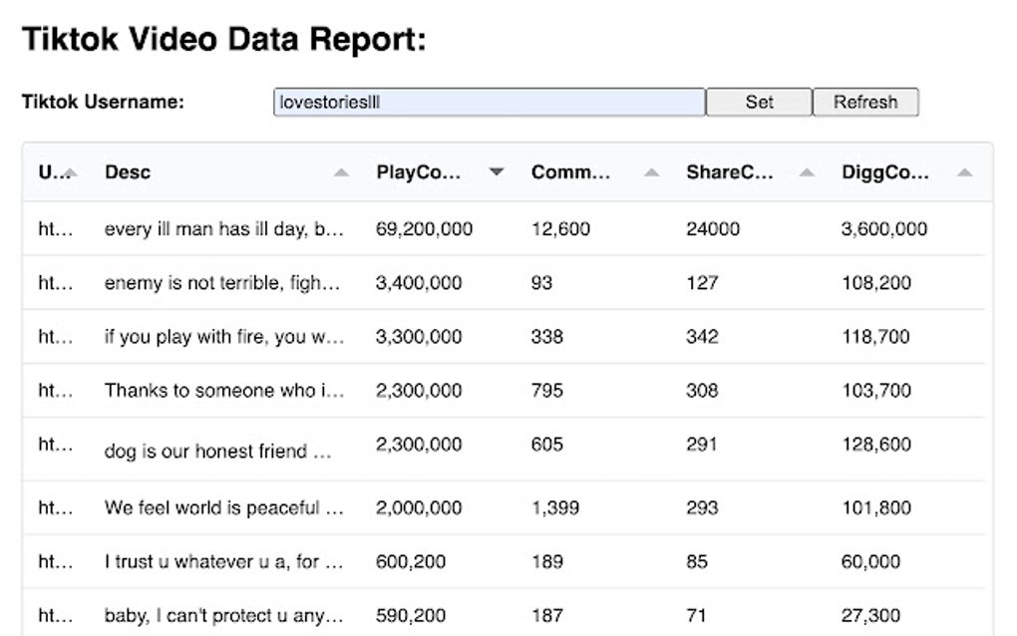
Task: Click the Comments column sort arrow
Action: click(x=651, y=172)
